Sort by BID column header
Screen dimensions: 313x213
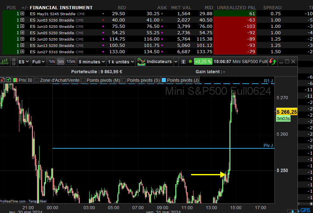coord(122,8)
